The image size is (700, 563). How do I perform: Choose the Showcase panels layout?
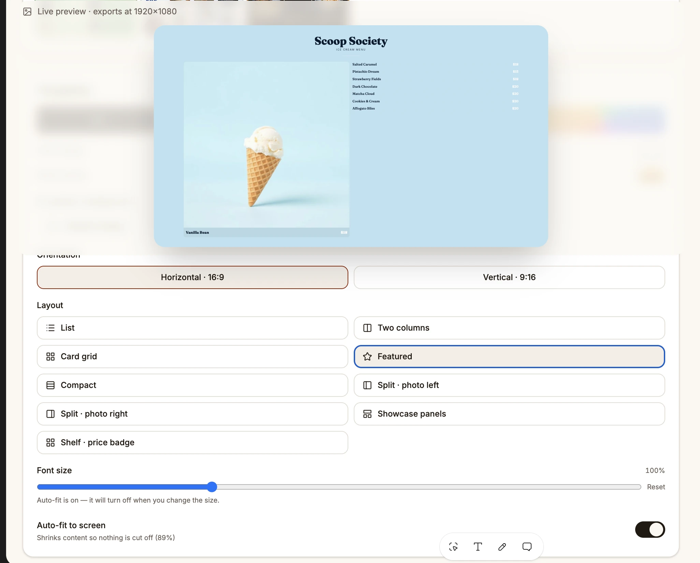(509, 414)
